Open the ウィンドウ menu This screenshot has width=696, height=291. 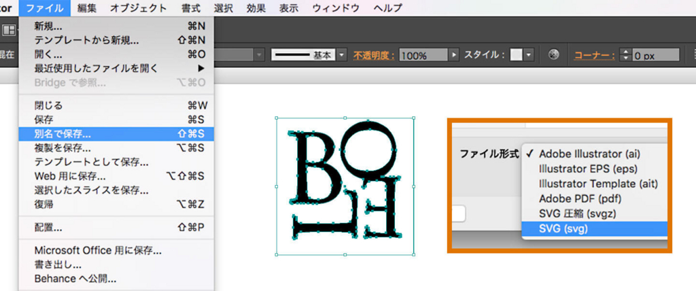(336, 8)
